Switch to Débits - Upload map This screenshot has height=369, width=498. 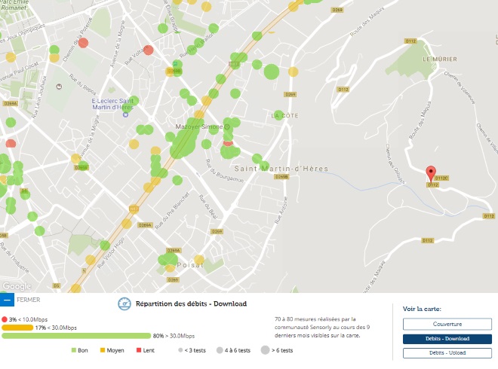click(447, 353)
